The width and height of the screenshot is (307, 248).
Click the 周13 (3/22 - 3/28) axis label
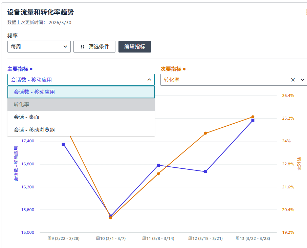click(x=253, y=239)
